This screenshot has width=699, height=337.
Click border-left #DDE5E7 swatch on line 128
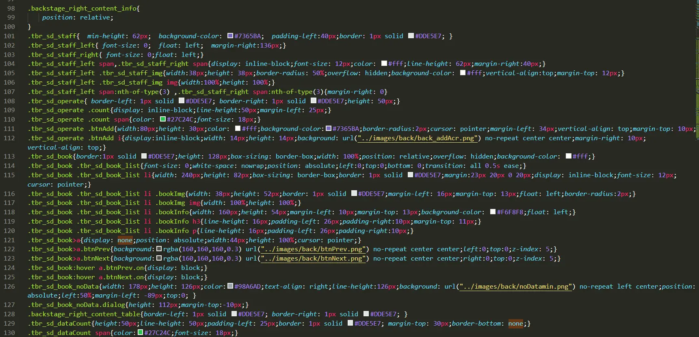coord(234,314)
